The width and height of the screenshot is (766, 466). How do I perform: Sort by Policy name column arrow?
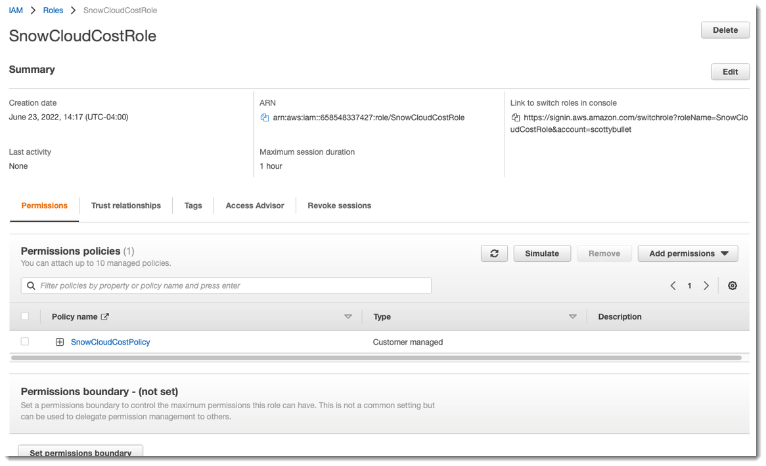(x=348, y=317)
